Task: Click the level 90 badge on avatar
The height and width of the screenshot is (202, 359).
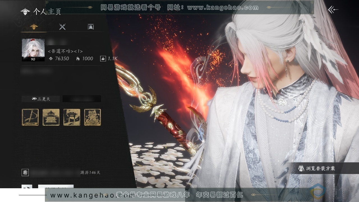Action: [x=33, y=59]
